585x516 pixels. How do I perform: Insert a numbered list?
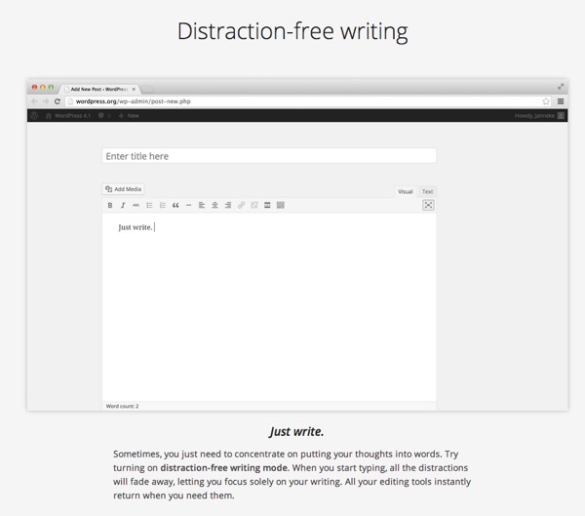pyautogui.click(x=162, y=205)
